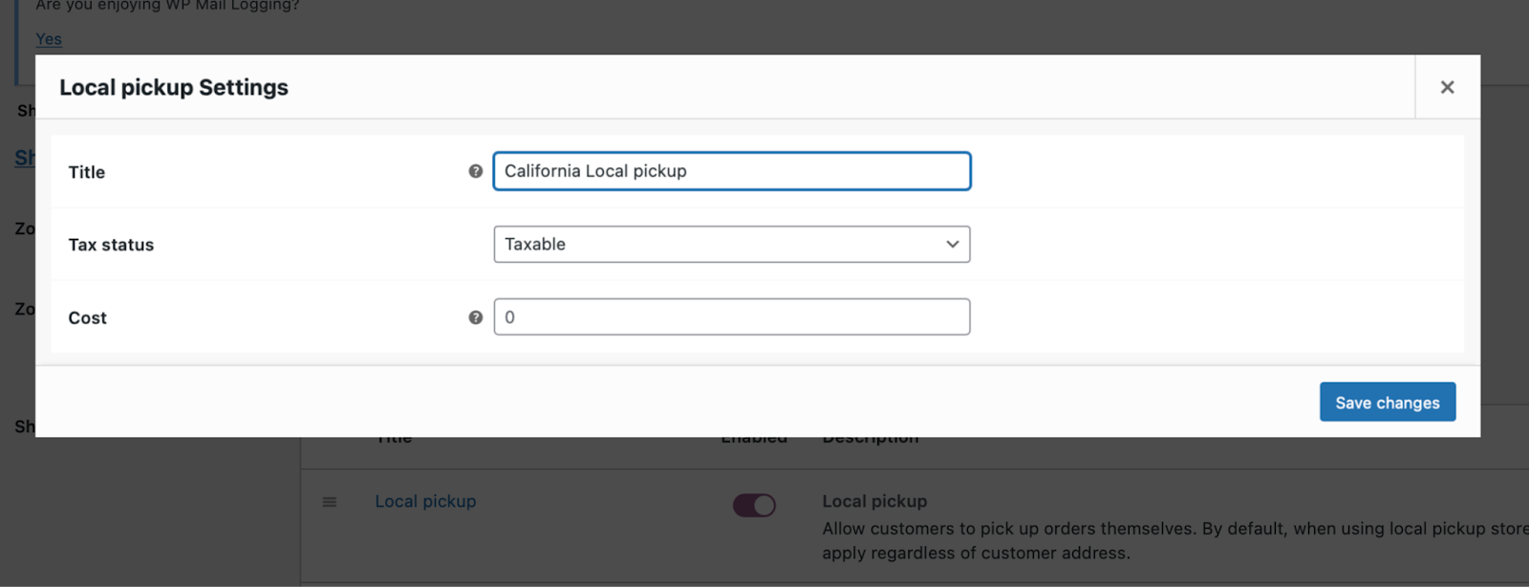Click the help icon beside Cost
The image size is (1529, 587).
475,317
